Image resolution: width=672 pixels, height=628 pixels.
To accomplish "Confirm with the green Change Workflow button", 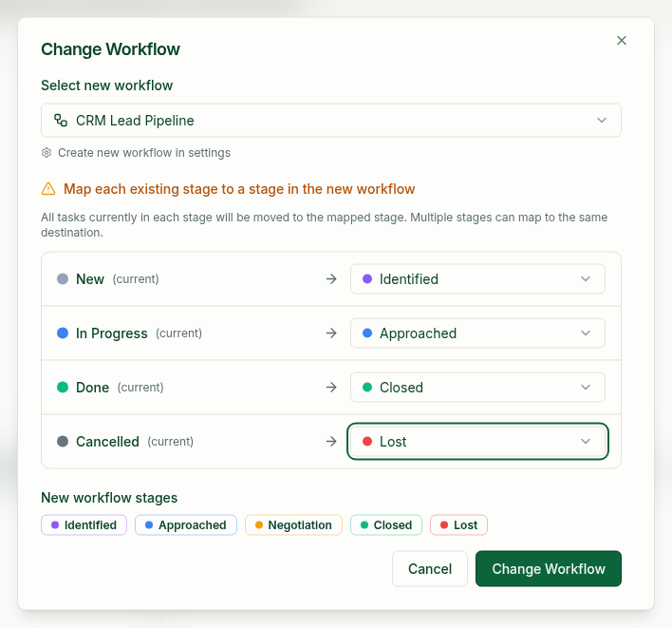I will tap(549, 569).
